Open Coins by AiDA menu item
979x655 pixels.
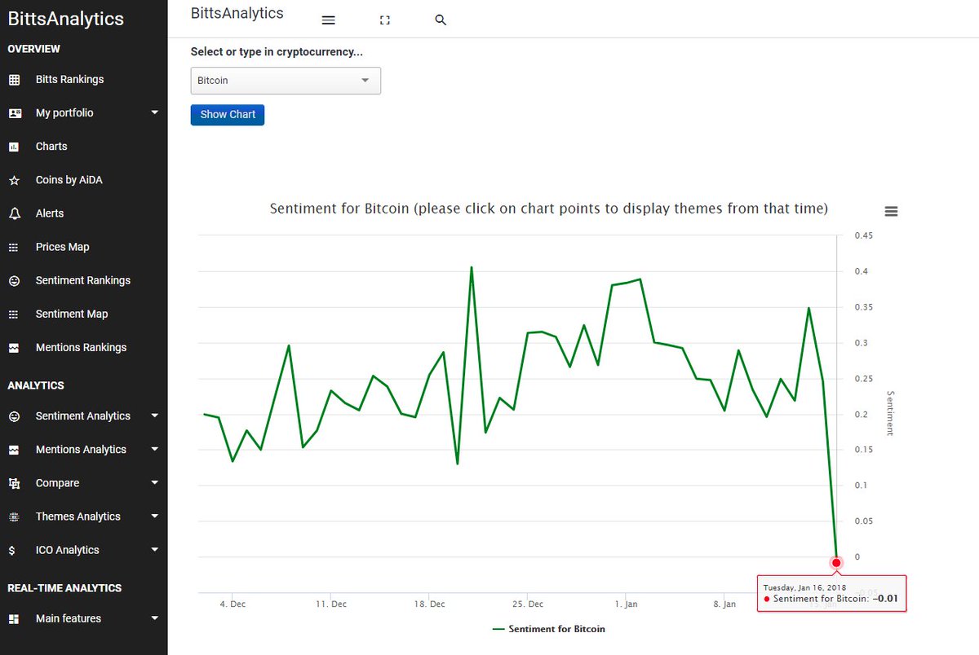point(69,180)
